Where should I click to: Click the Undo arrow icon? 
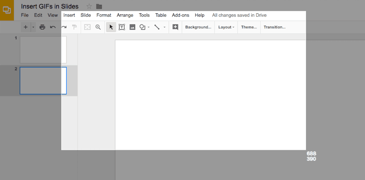[53, 27]
